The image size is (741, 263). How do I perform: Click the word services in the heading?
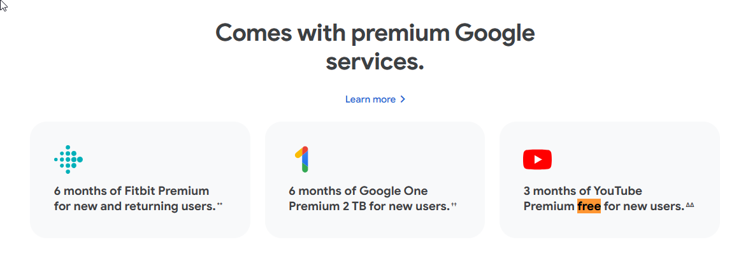pyautogui.click(x=375, y=62)
